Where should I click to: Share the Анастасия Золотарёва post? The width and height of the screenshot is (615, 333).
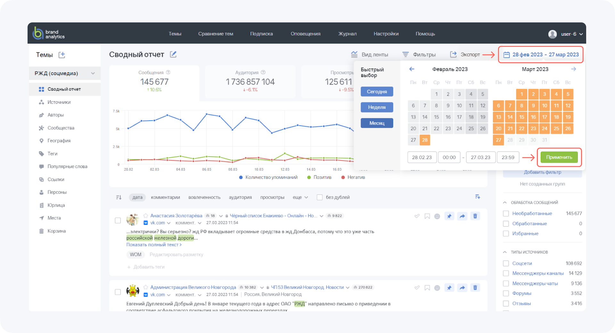pos(462,216)
